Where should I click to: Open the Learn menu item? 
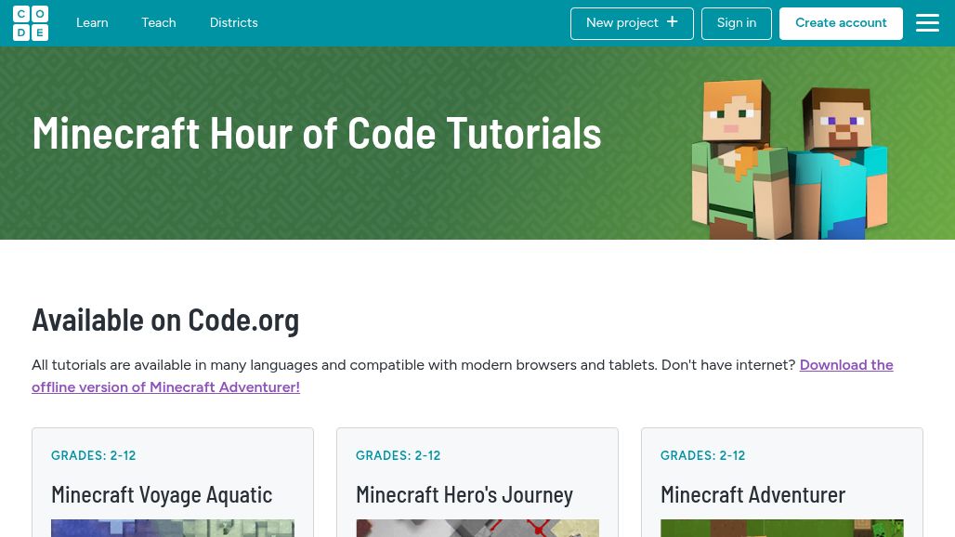click(x=92, y=23)
